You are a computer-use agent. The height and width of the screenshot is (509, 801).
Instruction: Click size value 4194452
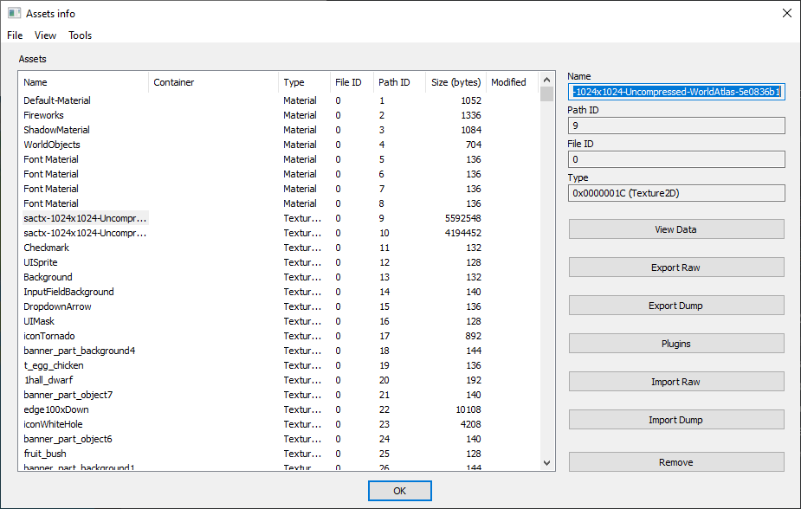pyautogui.click(x=462, y=234)
